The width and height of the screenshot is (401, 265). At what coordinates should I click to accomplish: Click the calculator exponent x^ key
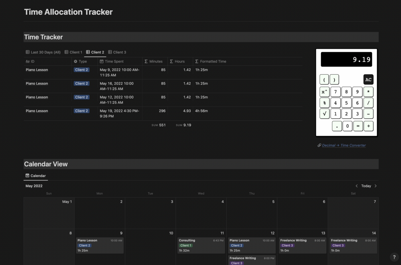(324, 92)
